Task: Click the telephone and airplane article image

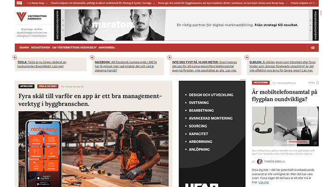Action: pos(285,126)
